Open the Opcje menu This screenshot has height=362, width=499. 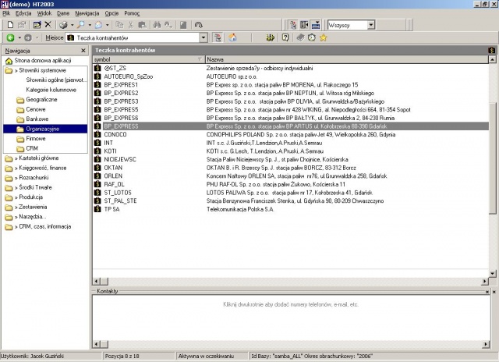[111, 13]
